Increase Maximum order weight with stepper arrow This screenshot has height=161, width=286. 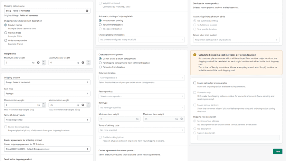tap(88, 61)
